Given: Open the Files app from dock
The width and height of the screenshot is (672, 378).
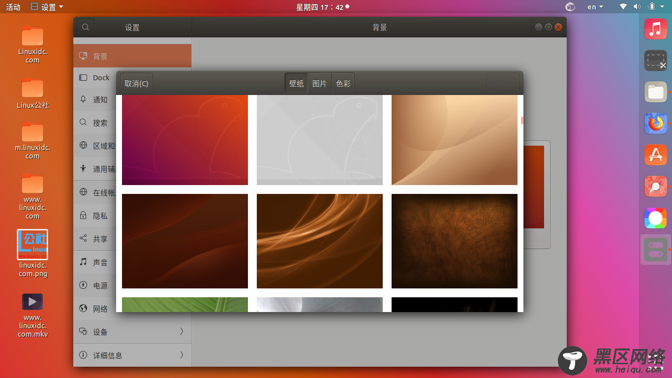Looking at the screenshot, I should (x=656, y=92).
